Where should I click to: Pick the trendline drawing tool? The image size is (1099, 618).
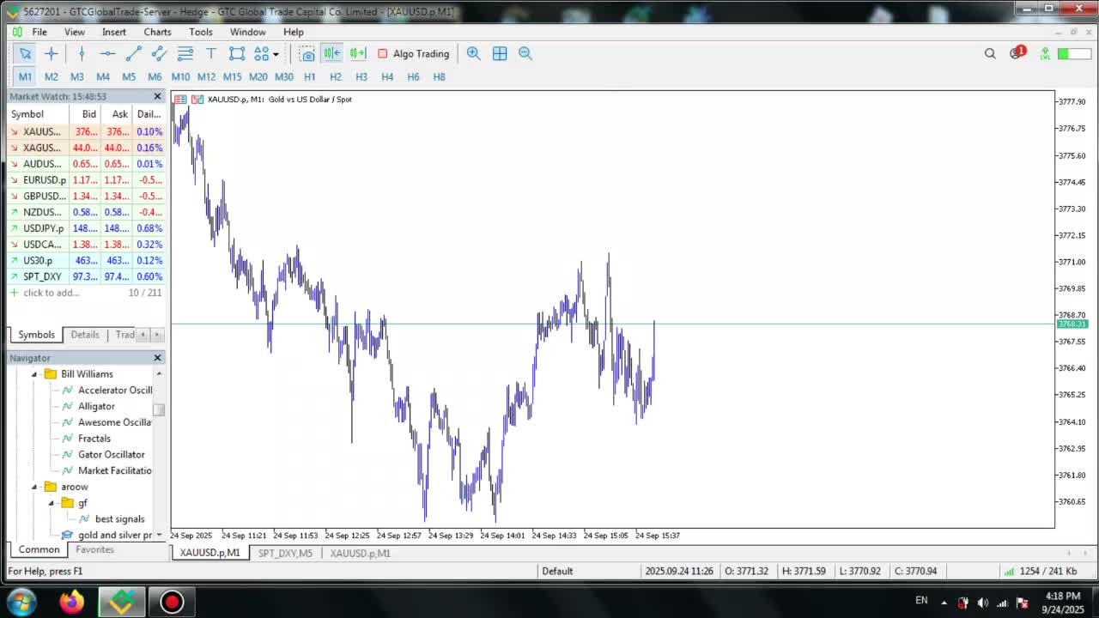(133, 54)
